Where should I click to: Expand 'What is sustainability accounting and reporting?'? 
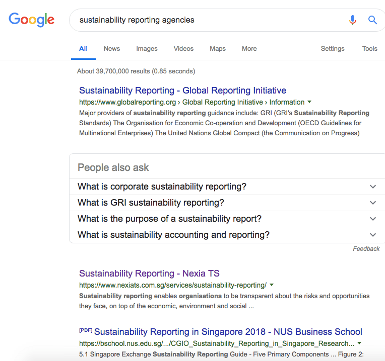click(x=227, y=235)
